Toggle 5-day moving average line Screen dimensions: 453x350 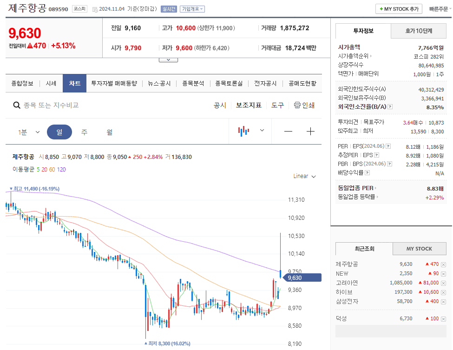[x=38, y=170]
